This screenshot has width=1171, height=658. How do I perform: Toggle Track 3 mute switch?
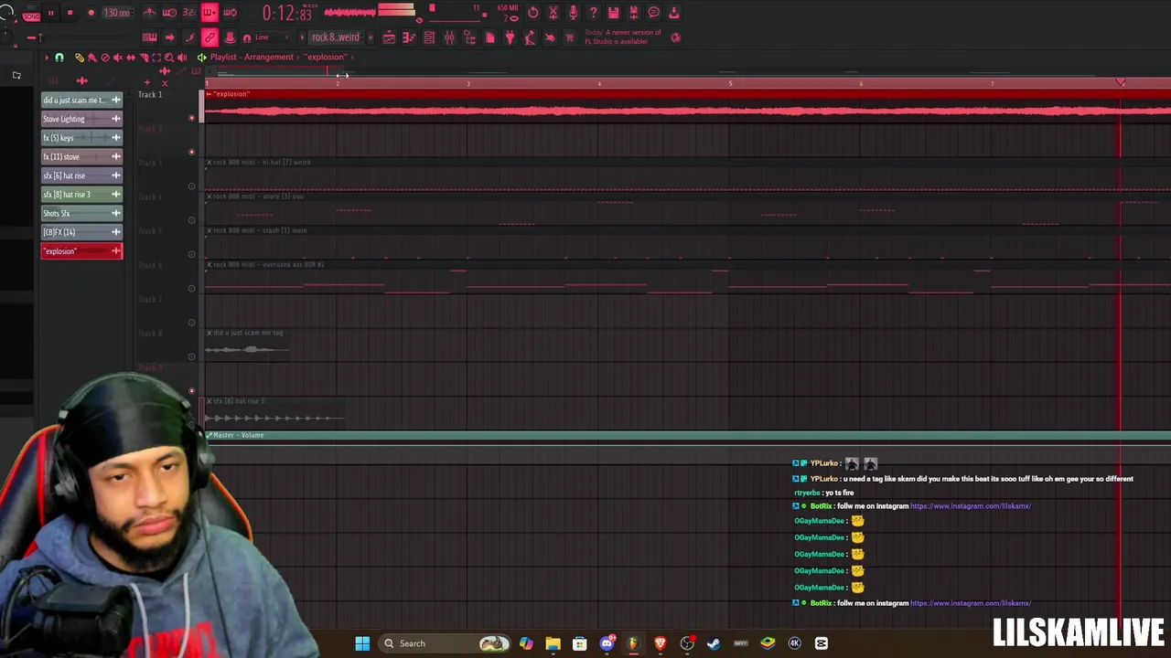[191, 186]
